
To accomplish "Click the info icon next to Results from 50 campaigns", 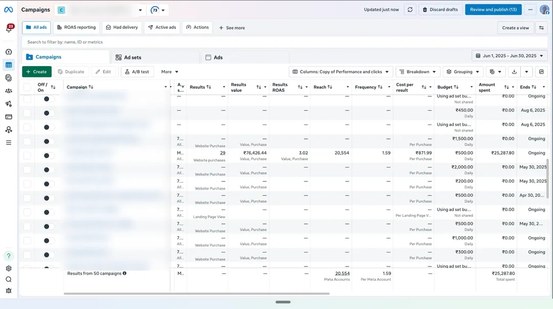I will 124,273.
